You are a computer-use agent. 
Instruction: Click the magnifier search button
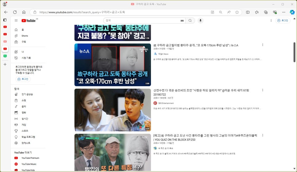(190, 21)
